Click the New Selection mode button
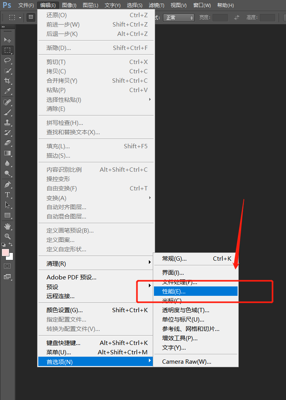 (x=31, y=17)
